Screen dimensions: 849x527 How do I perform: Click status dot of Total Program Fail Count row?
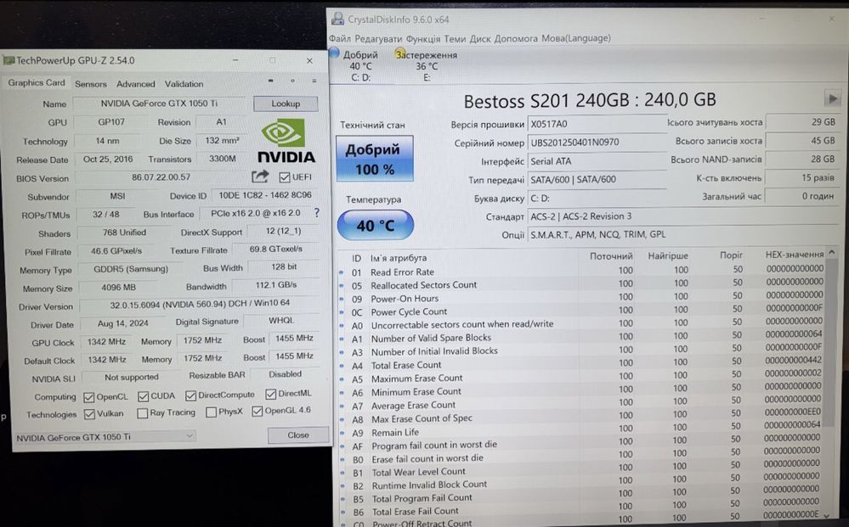[x=342, y=500]
